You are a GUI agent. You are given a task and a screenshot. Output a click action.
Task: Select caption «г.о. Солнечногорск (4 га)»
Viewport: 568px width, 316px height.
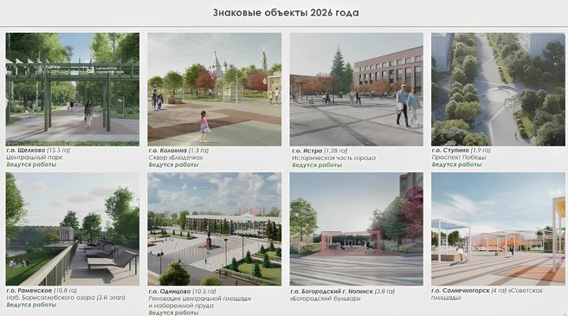468,291
